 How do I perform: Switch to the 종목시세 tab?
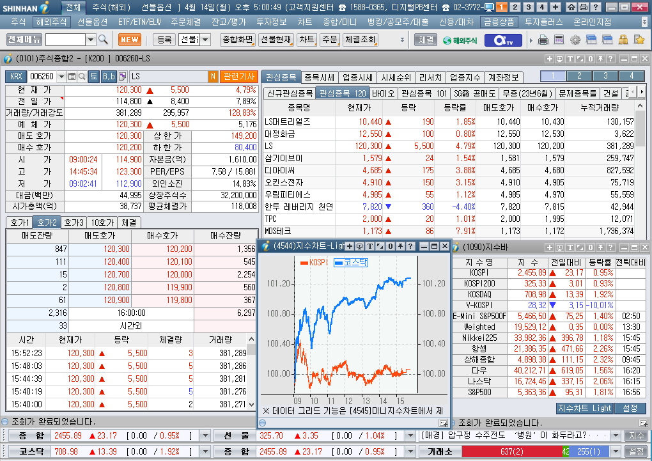click(320, 77)
